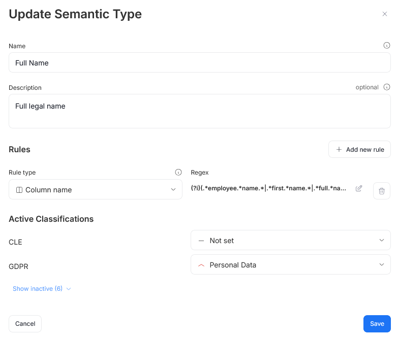
Task: Click the Add new rule button label
Action: pyautogui.click(x=365, y=150)
